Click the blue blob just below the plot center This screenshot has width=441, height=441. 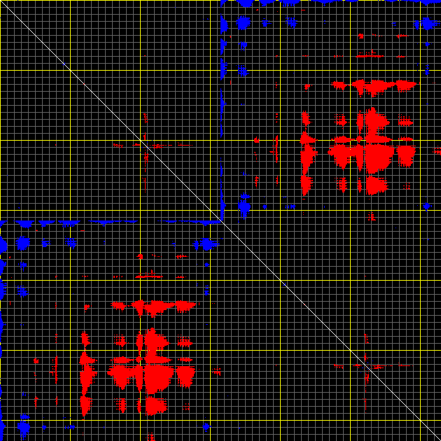(206, 244)
